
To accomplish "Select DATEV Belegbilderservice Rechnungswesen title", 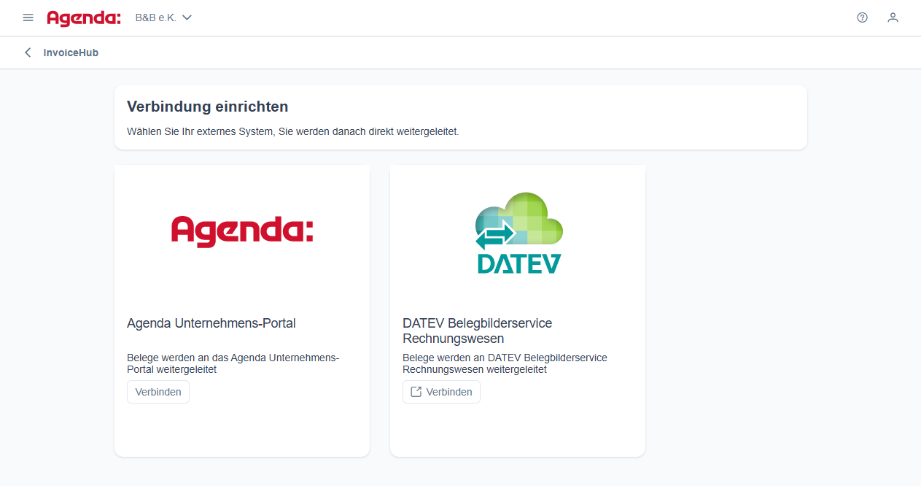I will [x=477, y=331].
